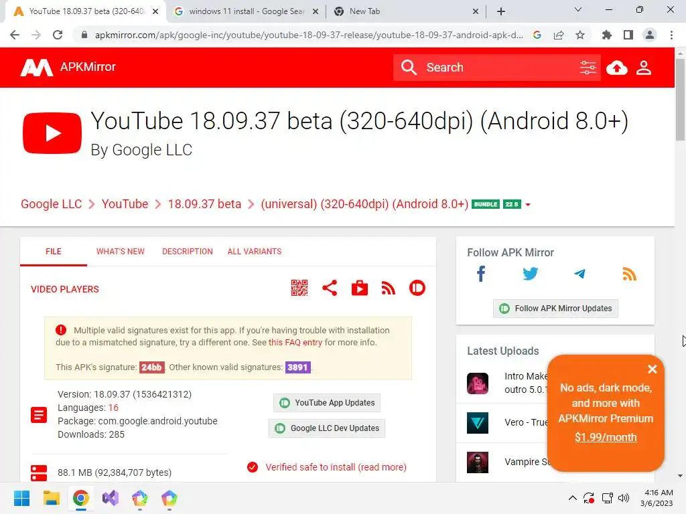Open the Chrome tab search chevron

point(578,9)
